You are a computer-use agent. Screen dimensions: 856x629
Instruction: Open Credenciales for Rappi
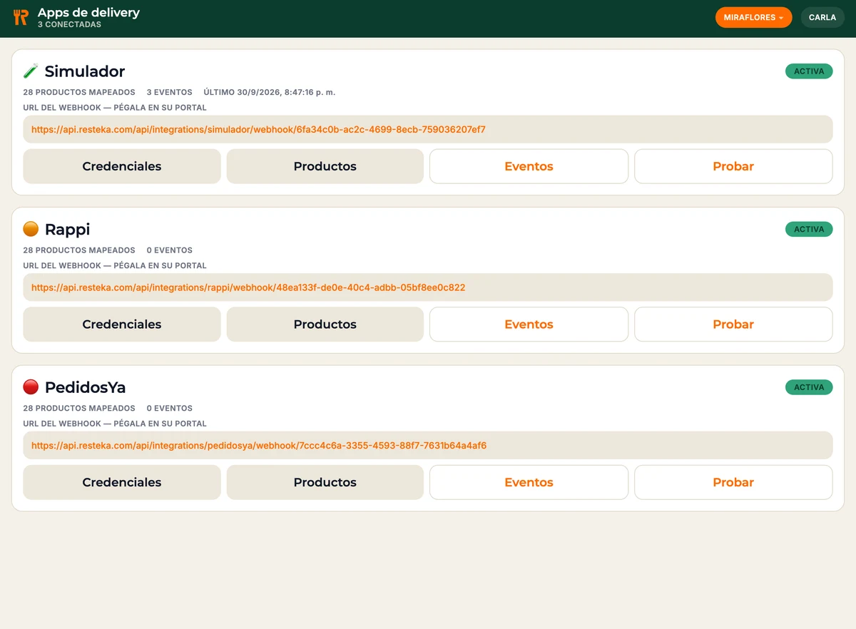tap(122, 324)
